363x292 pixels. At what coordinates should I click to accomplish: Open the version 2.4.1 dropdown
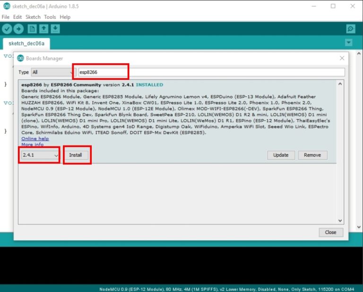pyautogui.click(x=40, y=155)
